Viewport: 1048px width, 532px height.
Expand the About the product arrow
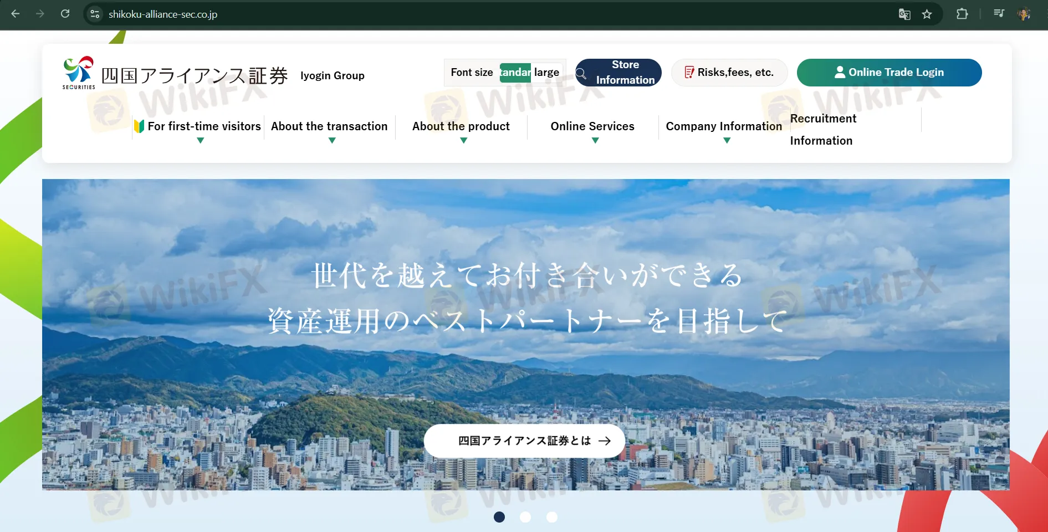click(464, 141)
